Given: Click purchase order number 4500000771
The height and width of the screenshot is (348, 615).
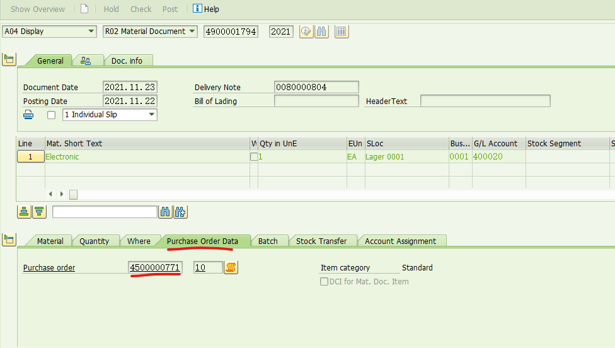Looking at the screenshot, I should (155, 267).
